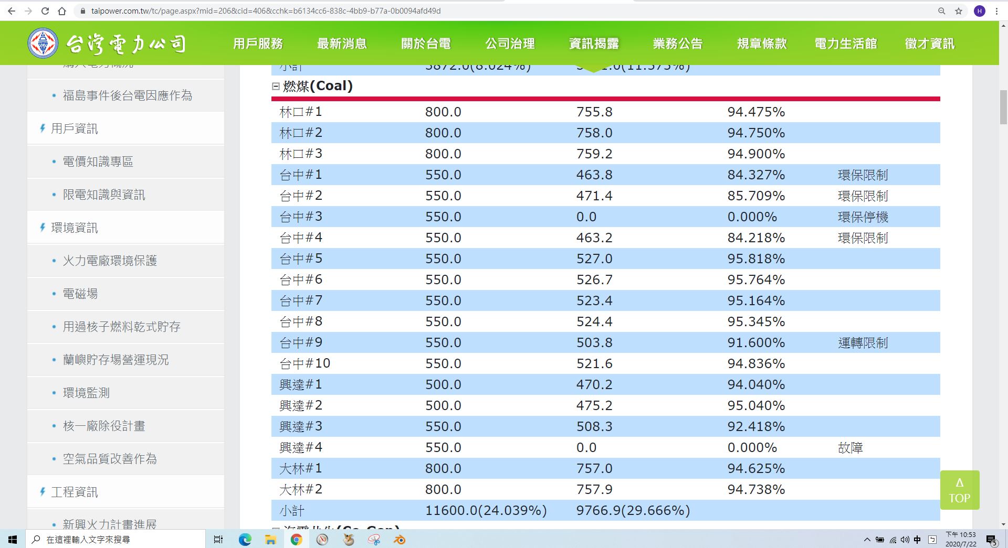Click the Taipower logo emblem

[43, 43]
